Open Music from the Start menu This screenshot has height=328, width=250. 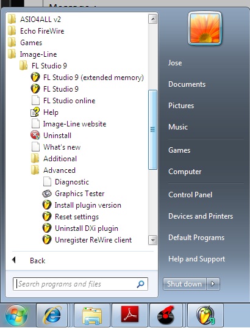pos(178,127)
